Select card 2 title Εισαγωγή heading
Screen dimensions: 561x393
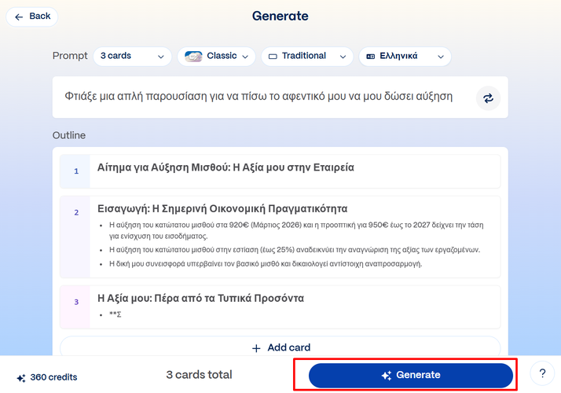pos(222,209)
